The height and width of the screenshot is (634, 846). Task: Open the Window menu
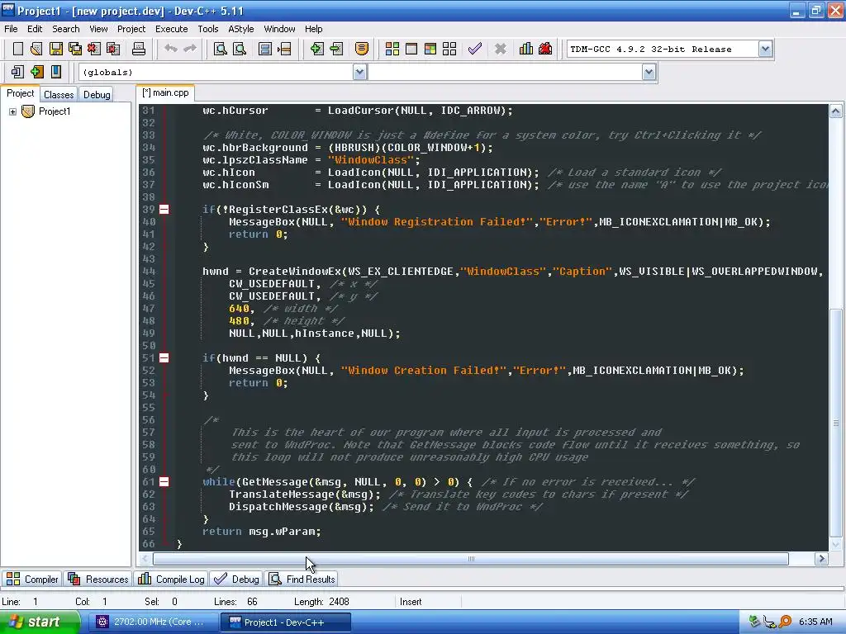(x=279, y=29)
